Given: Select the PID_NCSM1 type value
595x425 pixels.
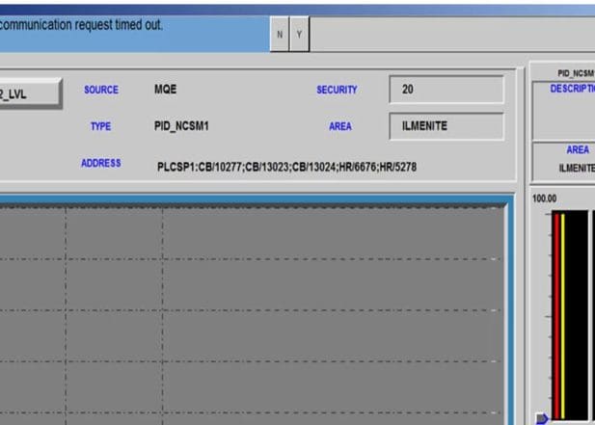Looking at the screenshot, I should (x=181, y=126).
